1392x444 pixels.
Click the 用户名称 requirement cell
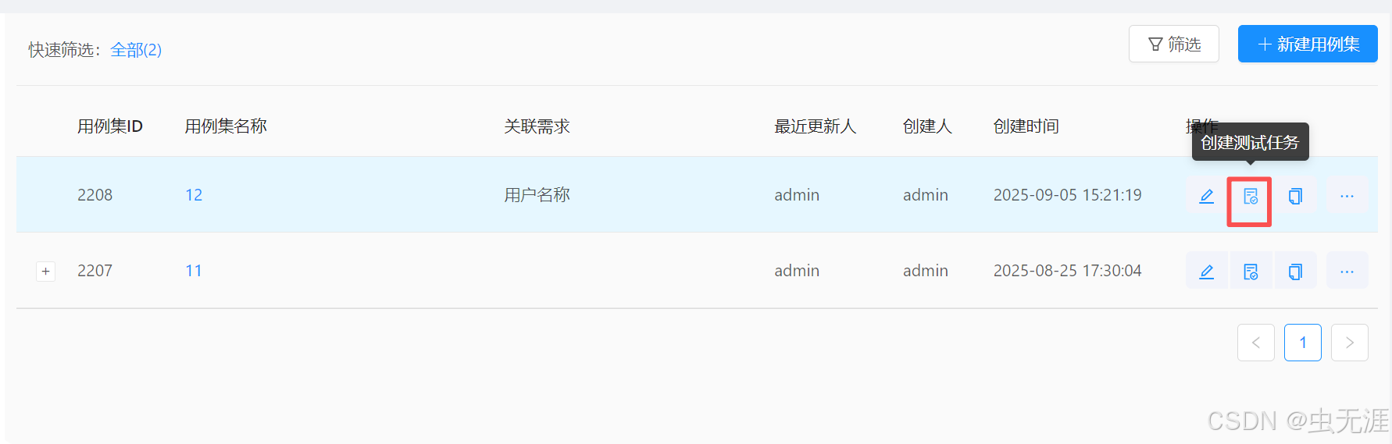(x=537, y=195)
